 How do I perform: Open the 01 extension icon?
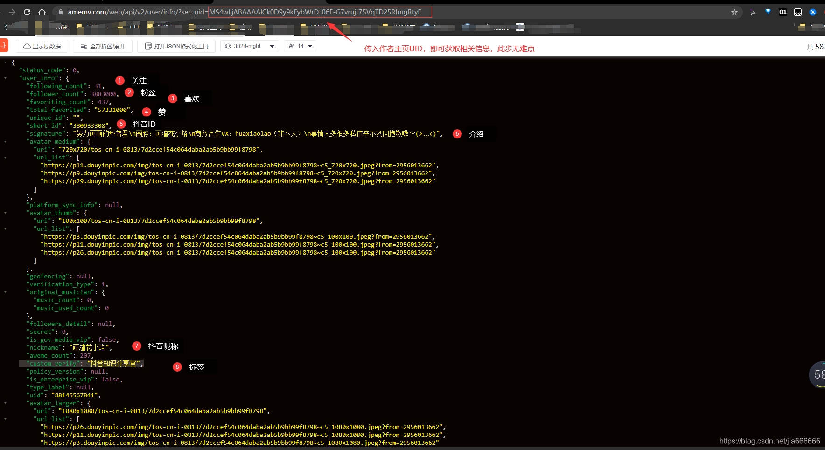(783, 12)
